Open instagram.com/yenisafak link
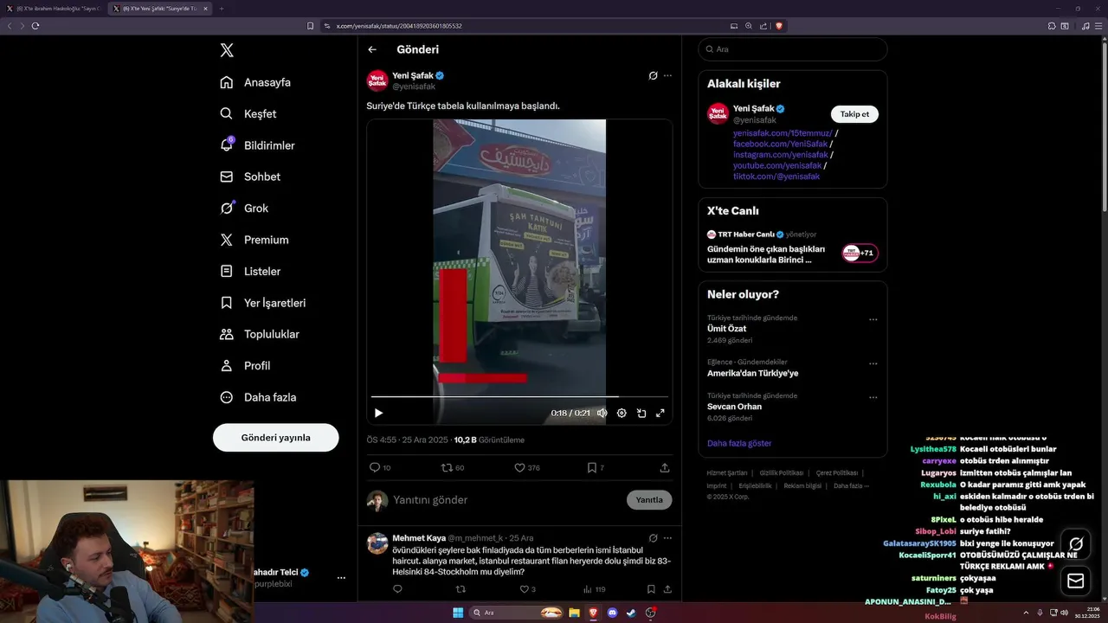The height and width of the screenshot is (623, 1108). (x=781, y=155)
